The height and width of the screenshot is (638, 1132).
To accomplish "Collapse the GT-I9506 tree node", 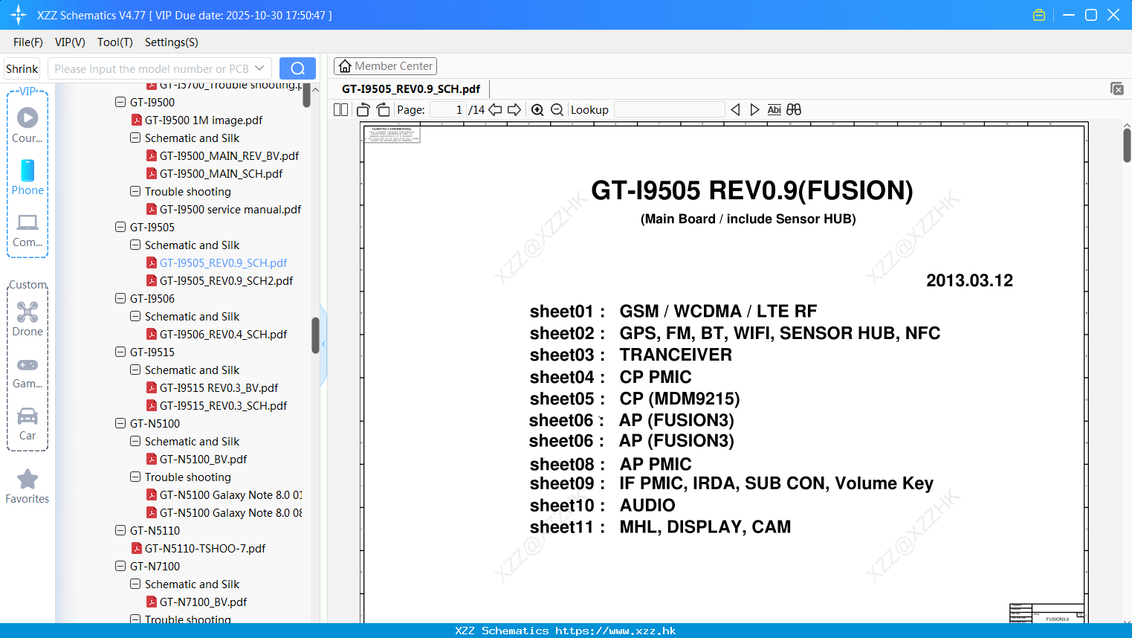I will (120, 298).
